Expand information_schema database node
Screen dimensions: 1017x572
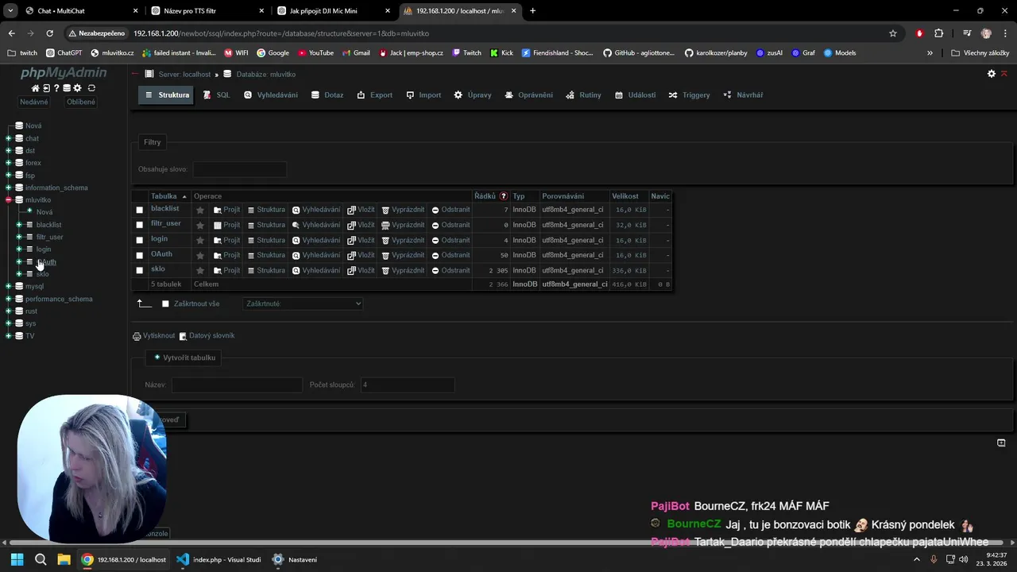(8, 187)
